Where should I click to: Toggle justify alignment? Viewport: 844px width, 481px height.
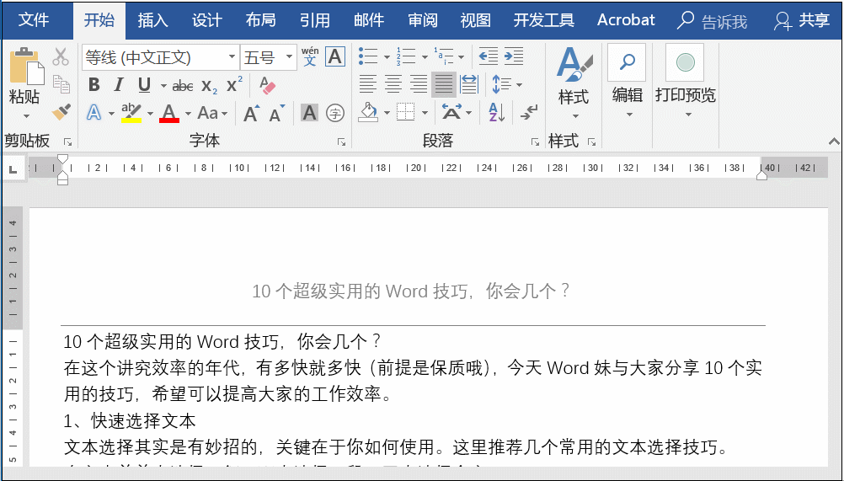(444, 84)
